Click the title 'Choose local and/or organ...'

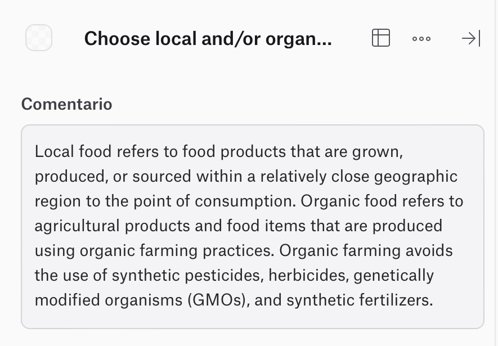pos(208,39)
